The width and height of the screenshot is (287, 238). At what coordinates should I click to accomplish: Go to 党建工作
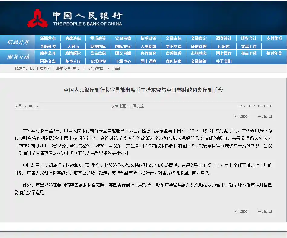click(x=249, y=46)
